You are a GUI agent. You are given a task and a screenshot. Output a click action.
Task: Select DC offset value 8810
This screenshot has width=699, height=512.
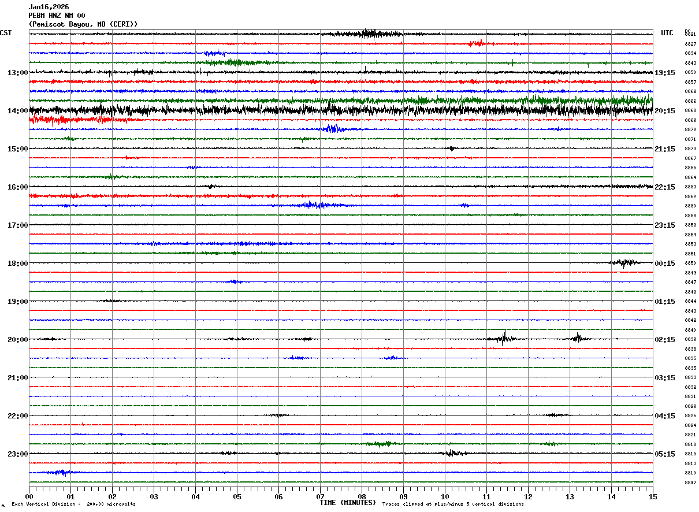click(x=690, y=473)
